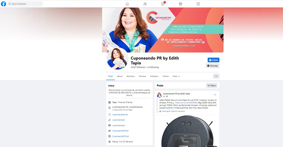
Task: Click the website globe icon in Intro
Action: (x=110, y=136)
